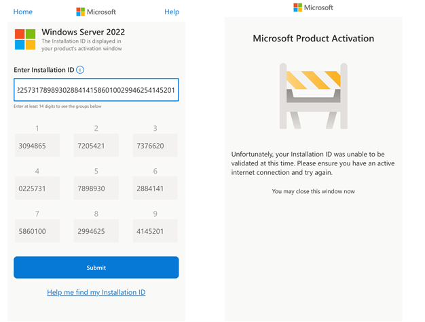Click the construction barrier illustration
The width and height of the screenshot is (425, 322).
(x=314, y=96)
